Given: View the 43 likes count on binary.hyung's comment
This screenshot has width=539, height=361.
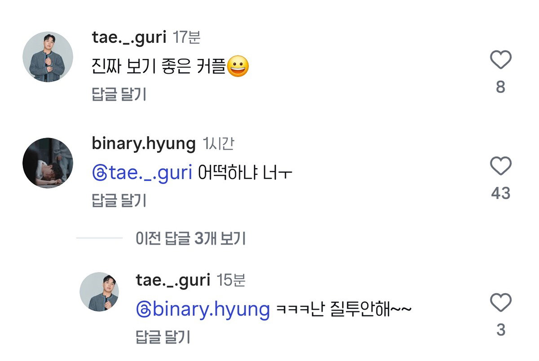Looking at the screenshot, I should pos(501,193).
